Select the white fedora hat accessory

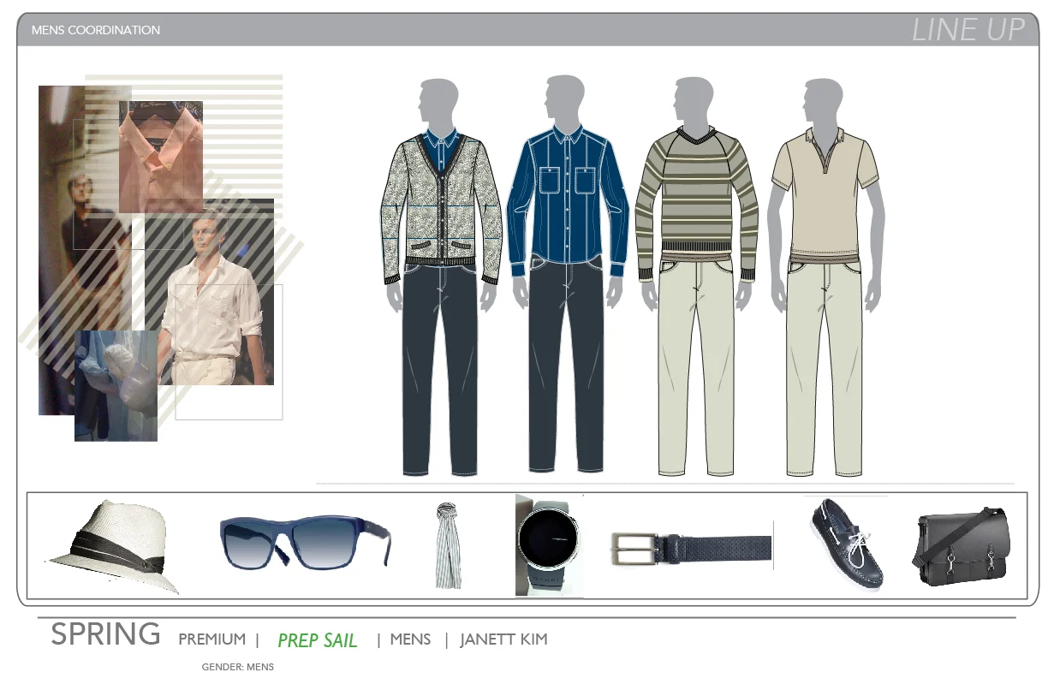[112, 546]
